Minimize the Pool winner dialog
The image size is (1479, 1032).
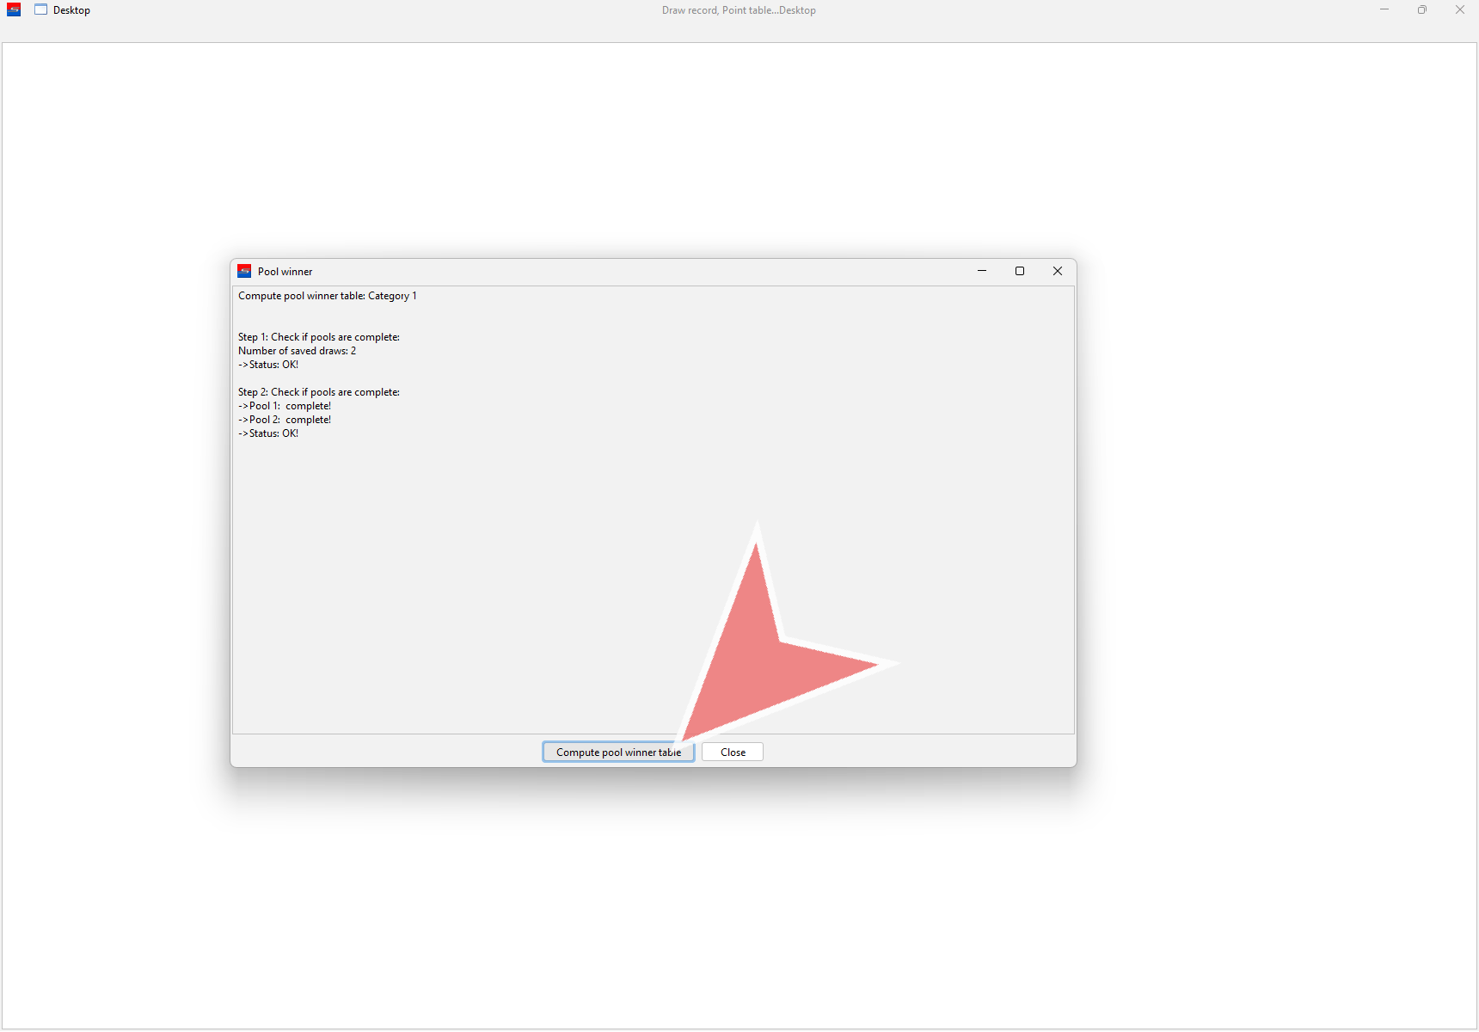click(x=982, y=271)
